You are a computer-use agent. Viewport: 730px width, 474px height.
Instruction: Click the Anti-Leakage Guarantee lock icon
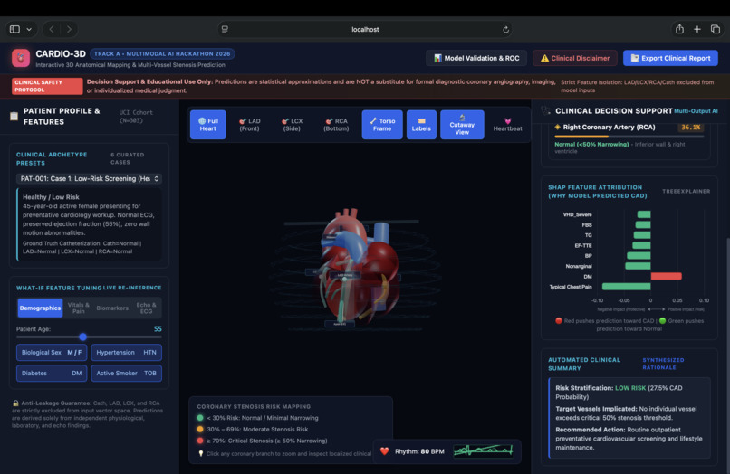(15, 403)
